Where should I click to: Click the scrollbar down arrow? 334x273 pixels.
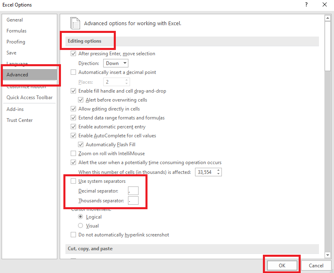click(x=327, y=255)
